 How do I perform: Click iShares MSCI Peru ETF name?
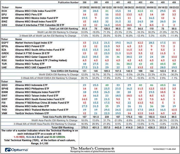click(29, 15)
